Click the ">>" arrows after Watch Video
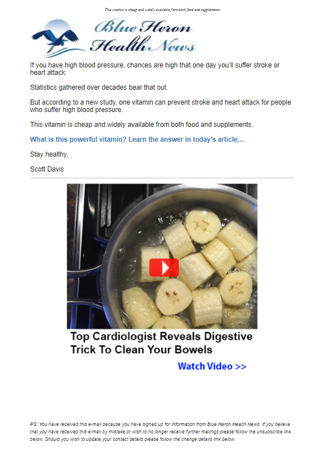320x466 pixels. pos(241,367)
